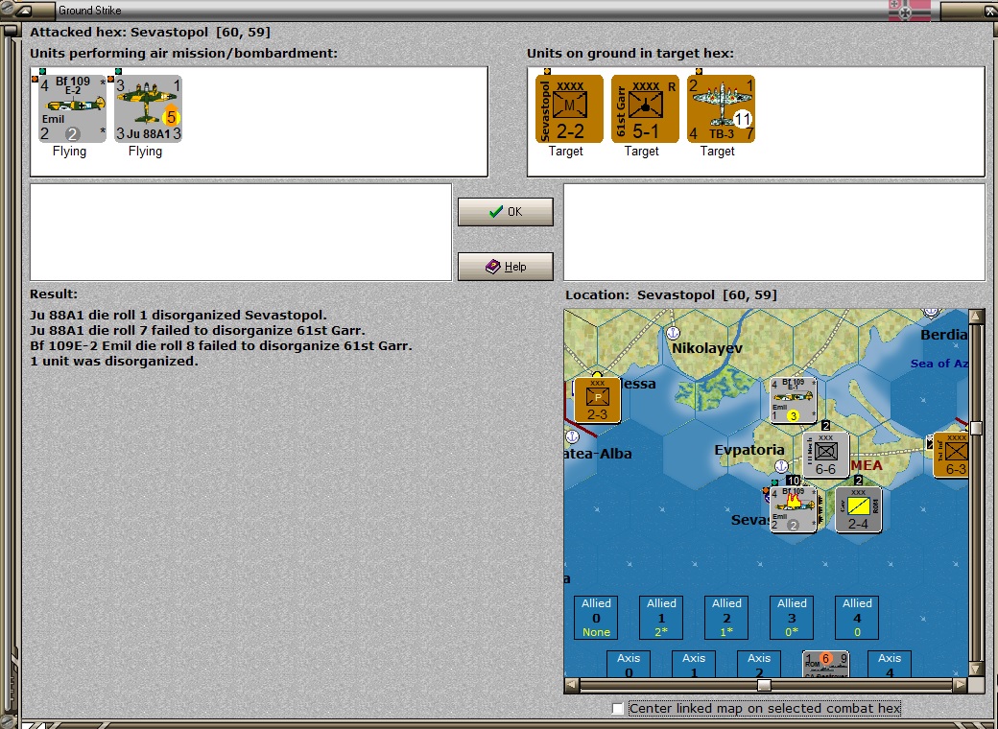Click the '1 unit was disorganized.' result line
Screen dimensions: 998x729
(x=114, y=361)
